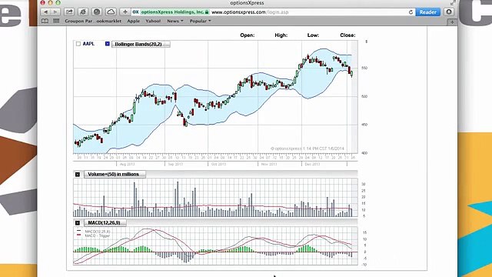Click the www.optionsxpress.com address field
The width and height of the screenshot is (492, 277).
250,12
